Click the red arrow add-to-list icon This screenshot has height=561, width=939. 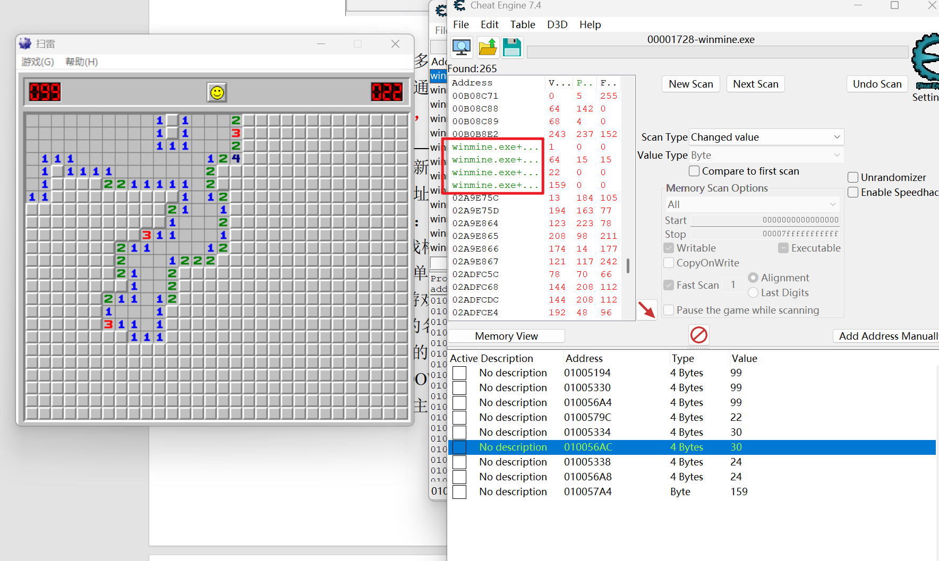coord(647,309)
